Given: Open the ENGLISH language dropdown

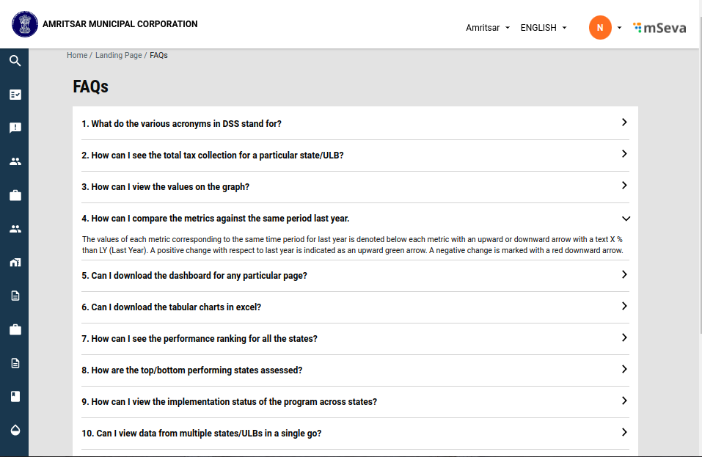Looking at the screenshot, I should point(543,28).
